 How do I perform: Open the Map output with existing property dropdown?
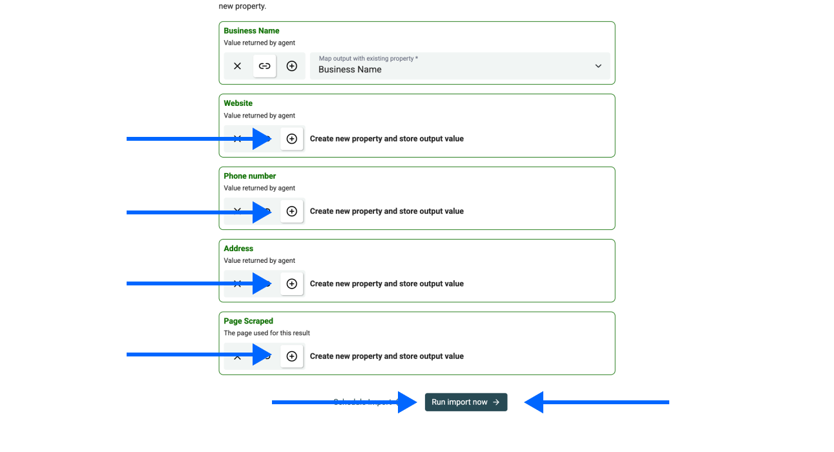pos(452,66)
